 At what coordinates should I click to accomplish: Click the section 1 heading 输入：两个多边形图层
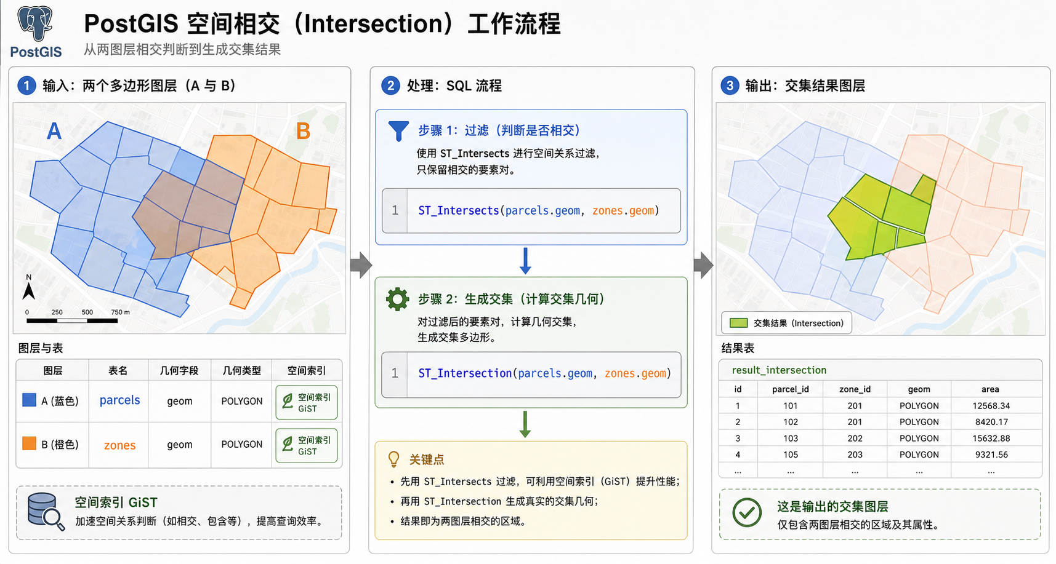coord(140,85)
